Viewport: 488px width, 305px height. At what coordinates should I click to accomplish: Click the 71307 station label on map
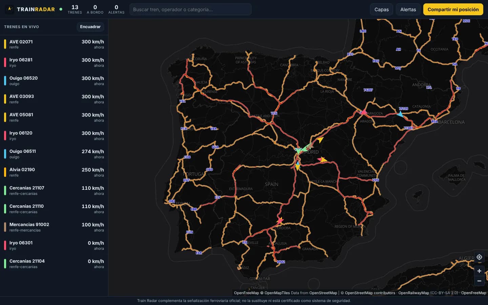[408, 128]
